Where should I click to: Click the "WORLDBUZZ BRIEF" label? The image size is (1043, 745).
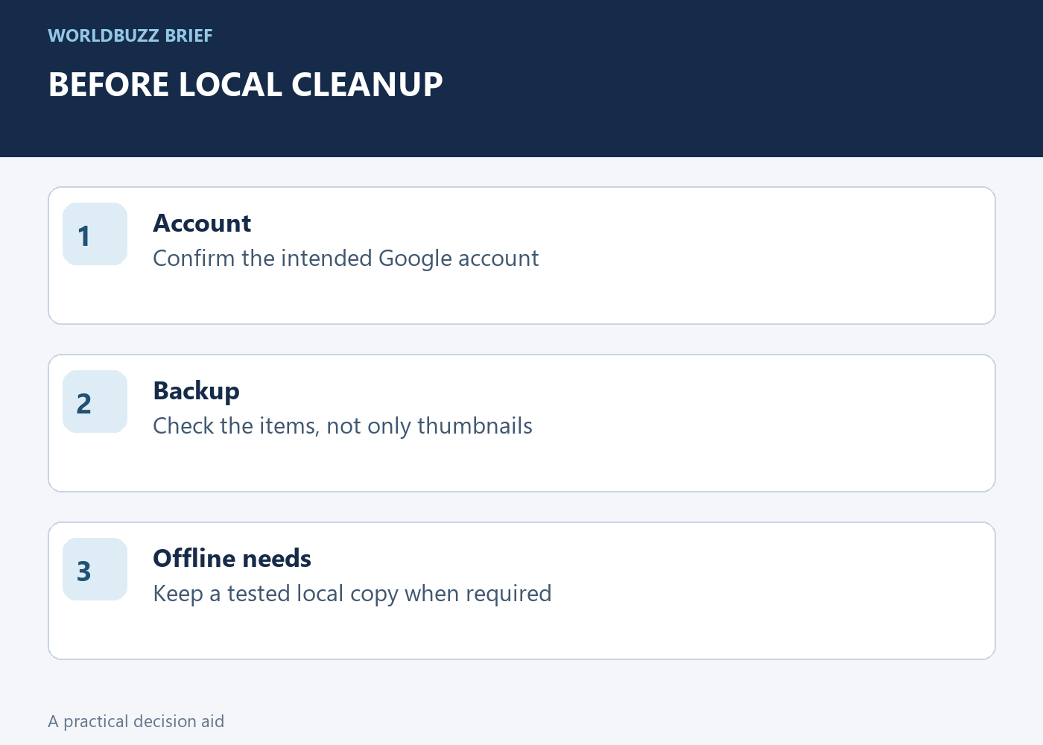130,36
